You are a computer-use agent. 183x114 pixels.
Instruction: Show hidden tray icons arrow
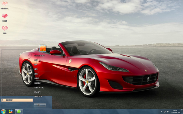(162, 112)
